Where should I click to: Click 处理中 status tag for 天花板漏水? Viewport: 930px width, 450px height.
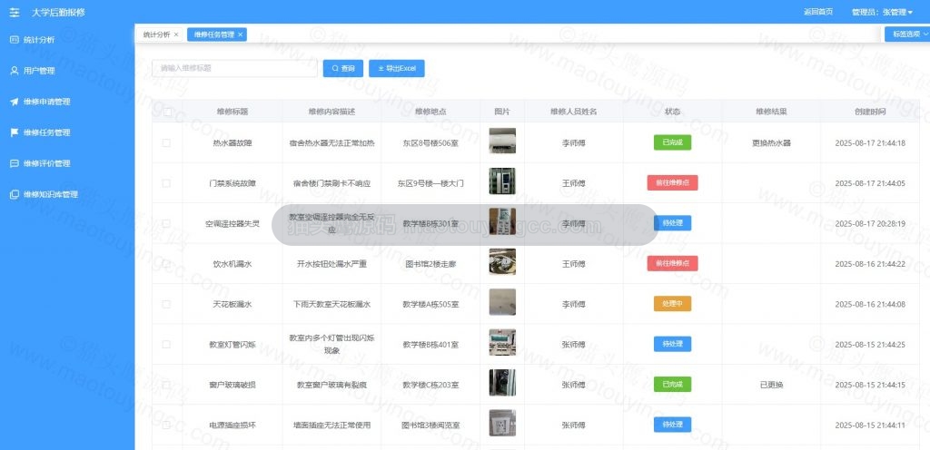[673, 304]
